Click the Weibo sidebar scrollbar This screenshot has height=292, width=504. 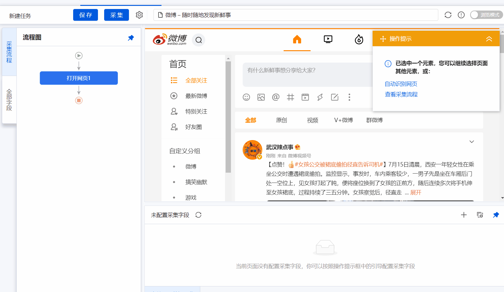click(x=228, y=117)
